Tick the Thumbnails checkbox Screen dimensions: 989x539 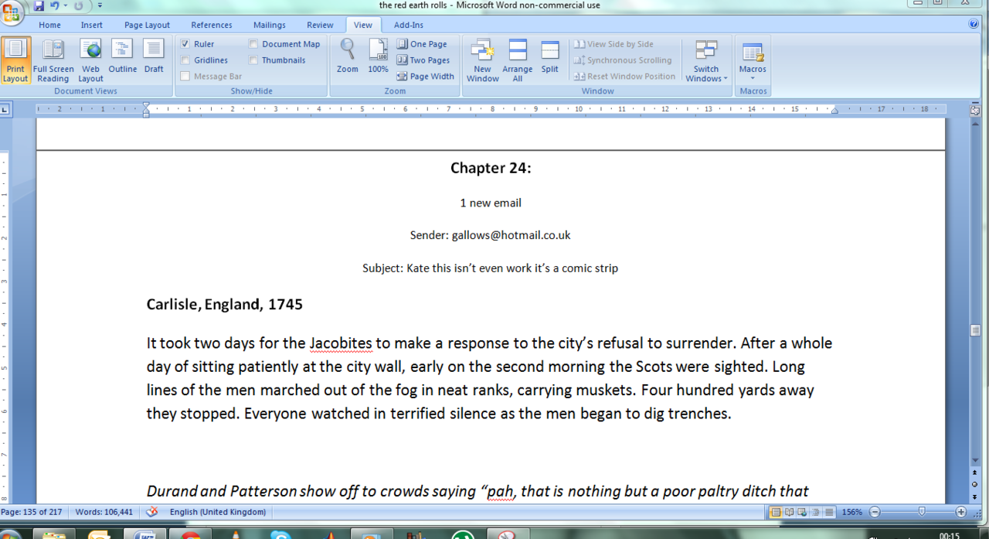[253, 60]
